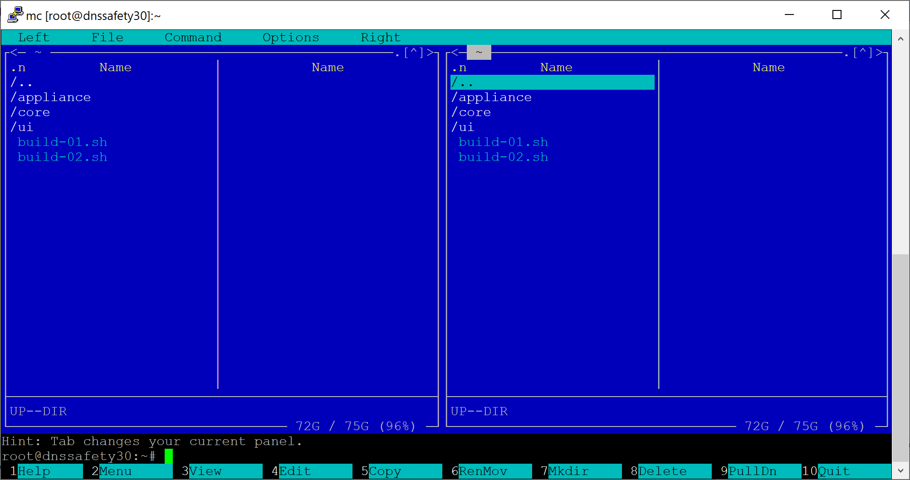Open the /appliance directory in left panel
The width and height of the screenshot is (910, 480).
click(x=51, y=97)
